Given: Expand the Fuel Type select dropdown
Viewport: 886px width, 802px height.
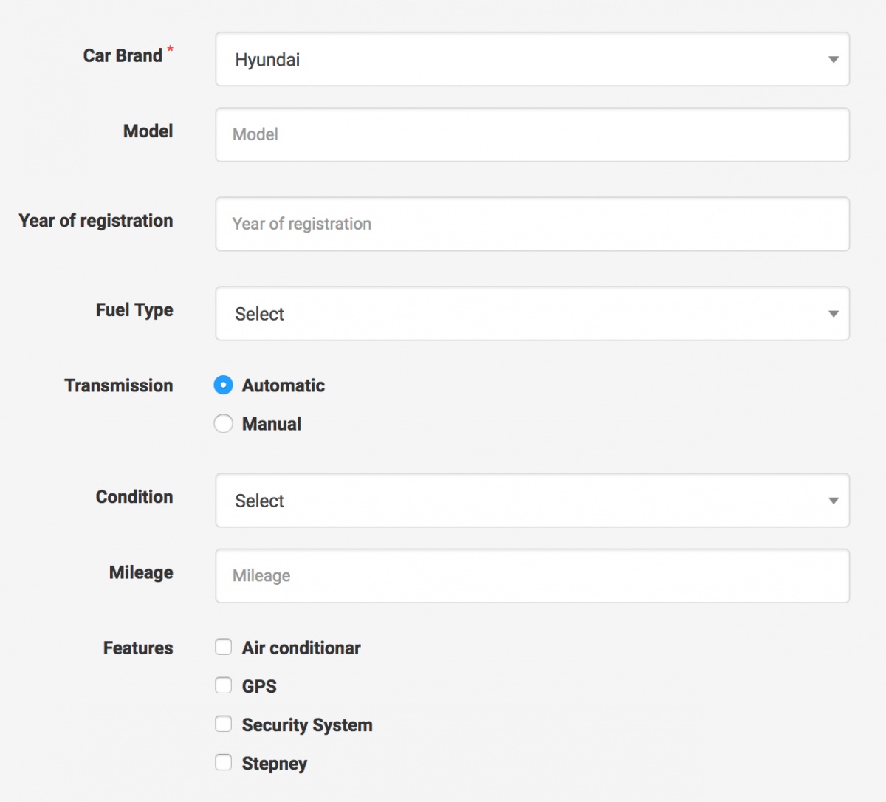Looking at the screenshot, I should click(x=532, y=314).
